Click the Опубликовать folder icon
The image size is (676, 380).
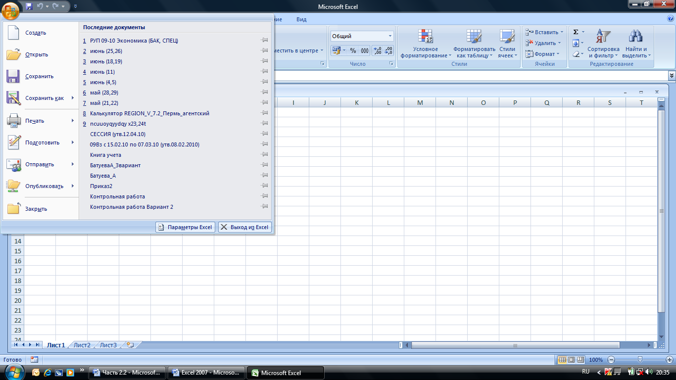pos(14,186)
